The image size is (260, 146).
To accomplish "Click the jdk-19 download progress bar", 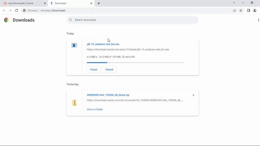I will pos(135,62).
